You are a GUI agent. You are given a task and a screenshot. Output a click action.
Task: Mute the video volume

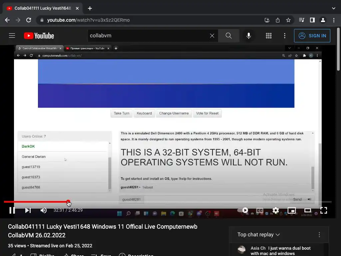pyautogui.click(x=44, y=210)
